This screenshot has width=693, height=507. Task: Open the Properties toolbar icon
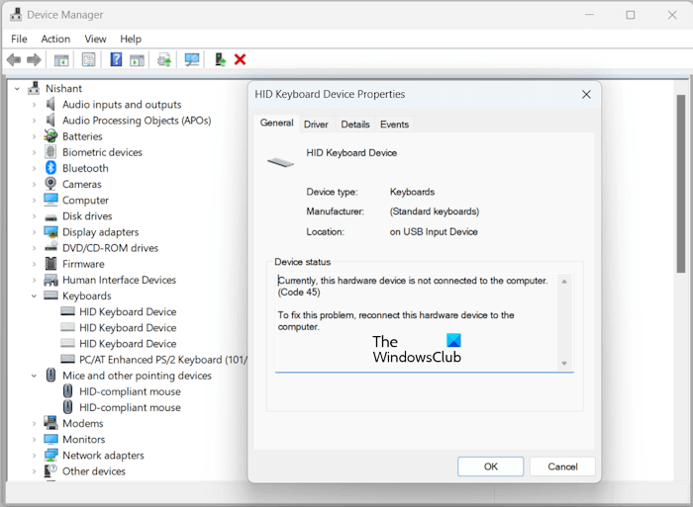[88, 59]
